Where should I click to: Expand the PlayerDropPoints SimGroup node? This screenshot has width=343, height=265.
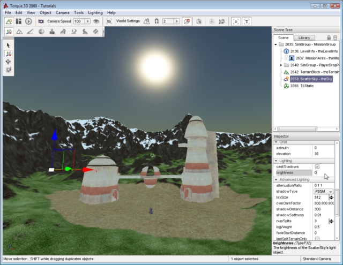(x=281, y=65)
